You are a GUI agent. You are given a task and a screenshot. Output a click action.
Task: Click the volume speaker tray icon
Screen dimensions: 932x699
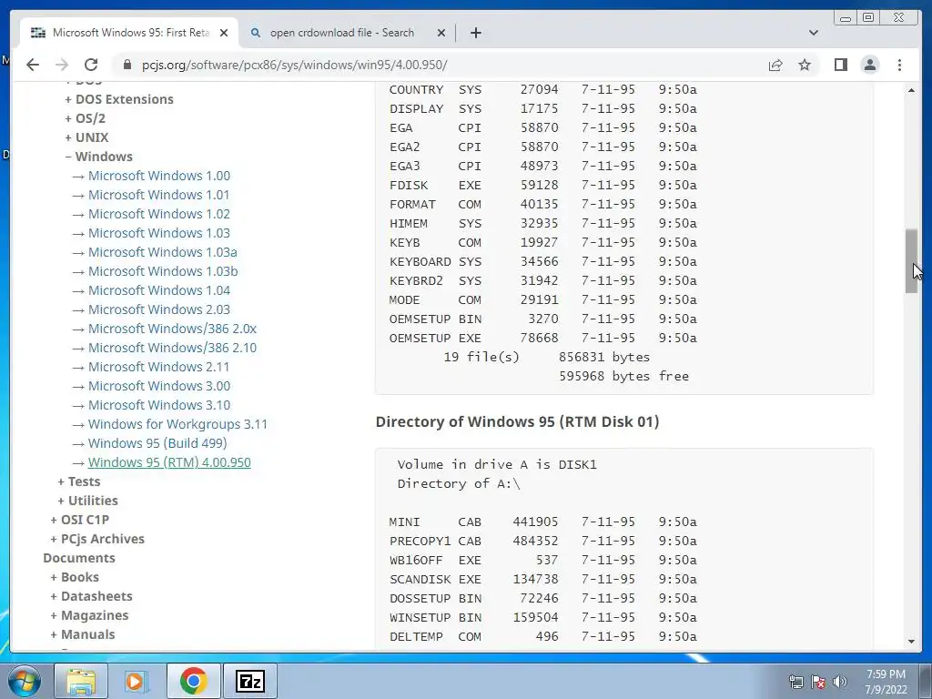click(x=840, y=682)
